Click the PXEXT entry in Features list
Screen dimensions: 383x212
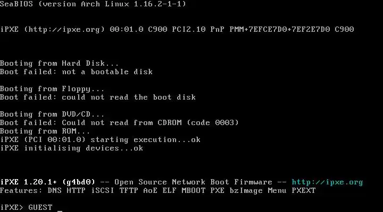[304, 190]
